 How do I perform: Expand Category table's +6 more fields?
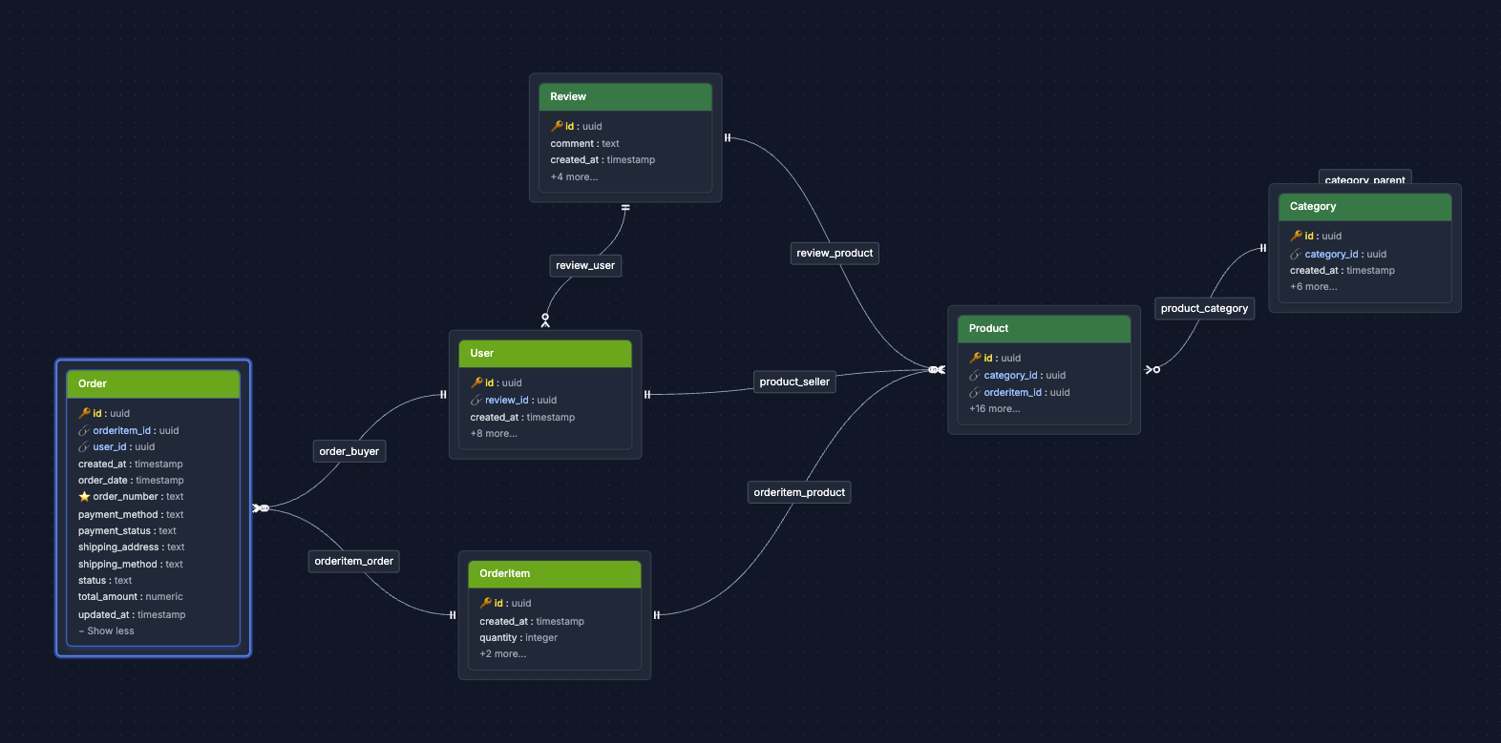[x=1314, y=286]
